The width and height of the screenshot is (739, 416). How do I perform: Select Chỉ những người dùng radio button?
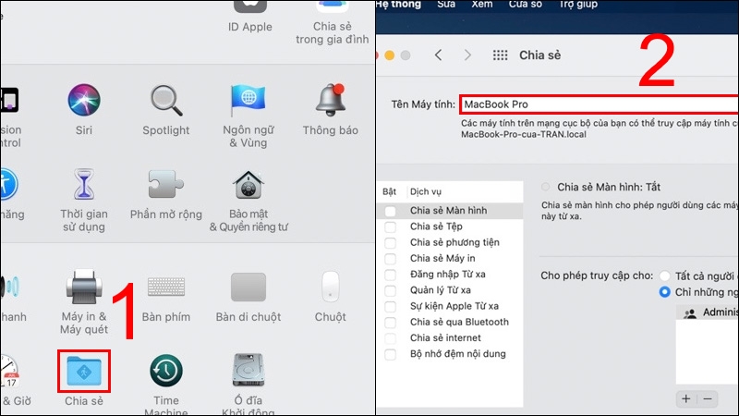664,292
